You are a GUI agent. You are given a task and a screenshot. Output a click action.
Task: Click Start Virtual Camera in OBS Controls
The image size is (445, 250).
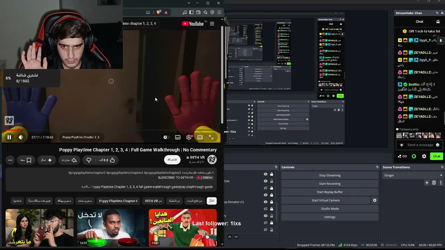coord(325,200)
